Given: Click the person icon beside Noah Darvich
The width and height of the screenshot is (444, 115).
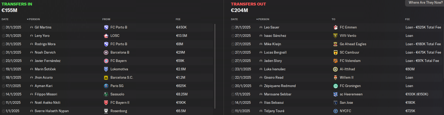Looking at the screenshot, I should 32,53.
